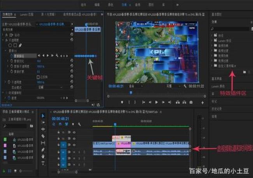253x178 pixels.
Task: Jump to the In point
Action: pyautogui.click(x=144, y=102)
